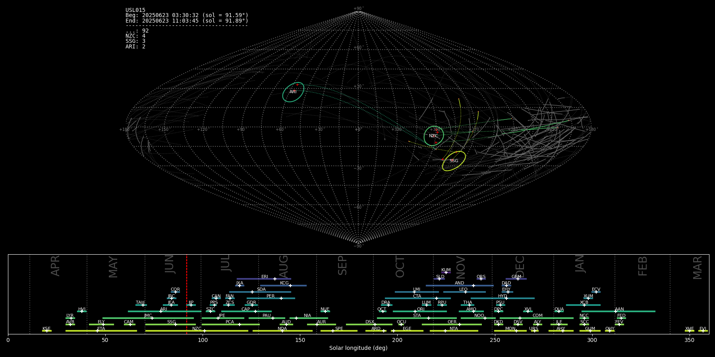Click the 'ARI: 2' count in header
715x357 pixels.
(x=135, y=46)
